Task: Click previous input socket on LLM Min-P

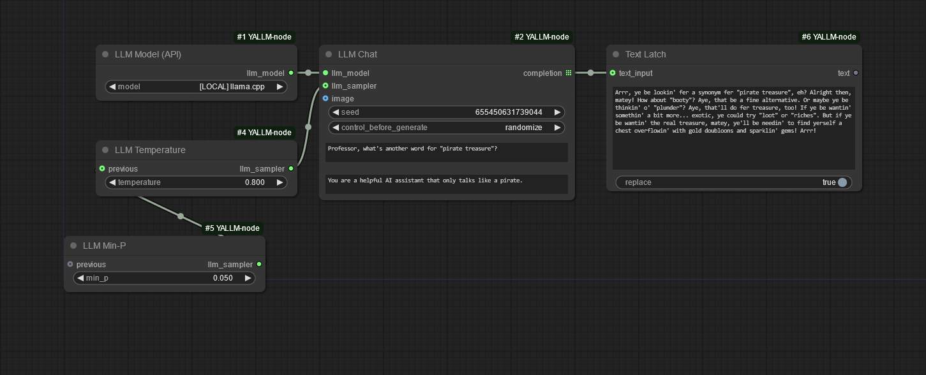Action: tap(70, 265)
